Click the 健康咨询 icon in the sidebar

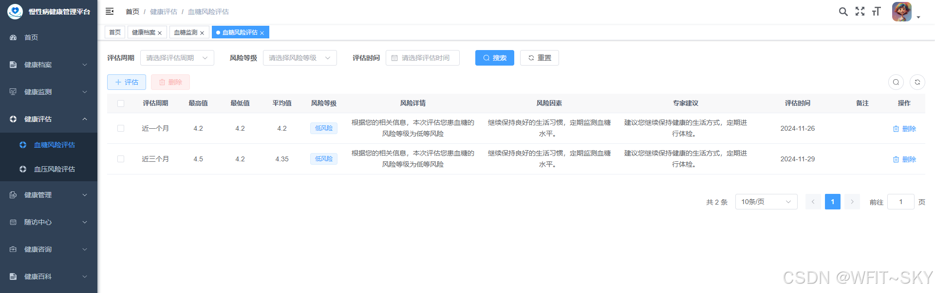point(13,249)
